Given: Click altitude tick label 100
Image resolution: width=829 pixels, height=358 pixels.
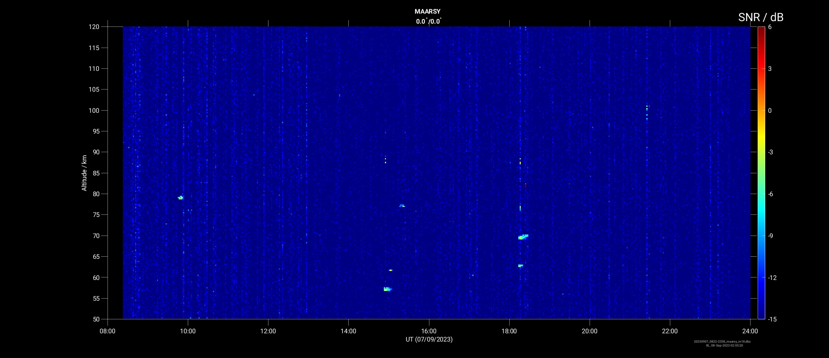Looking at the screenshot, I should point(94,111).
